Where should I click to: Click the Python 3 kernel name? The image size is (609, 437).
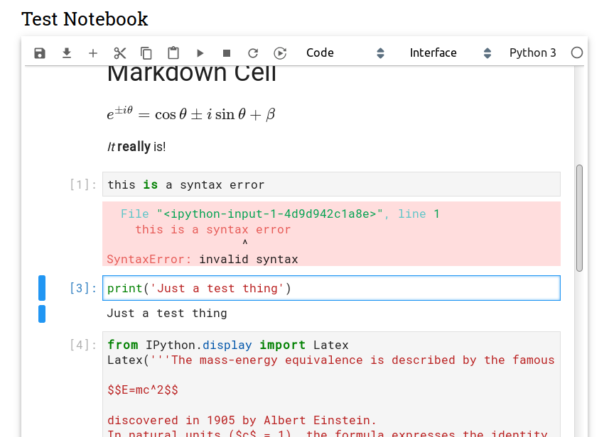click(x=532, y=52)
